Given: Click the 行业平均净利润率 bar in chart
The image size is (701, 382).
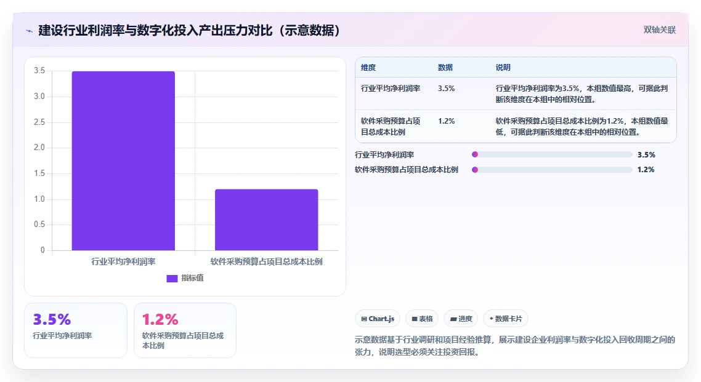Looking at the screenshot, I should click(x=123, y=161).
